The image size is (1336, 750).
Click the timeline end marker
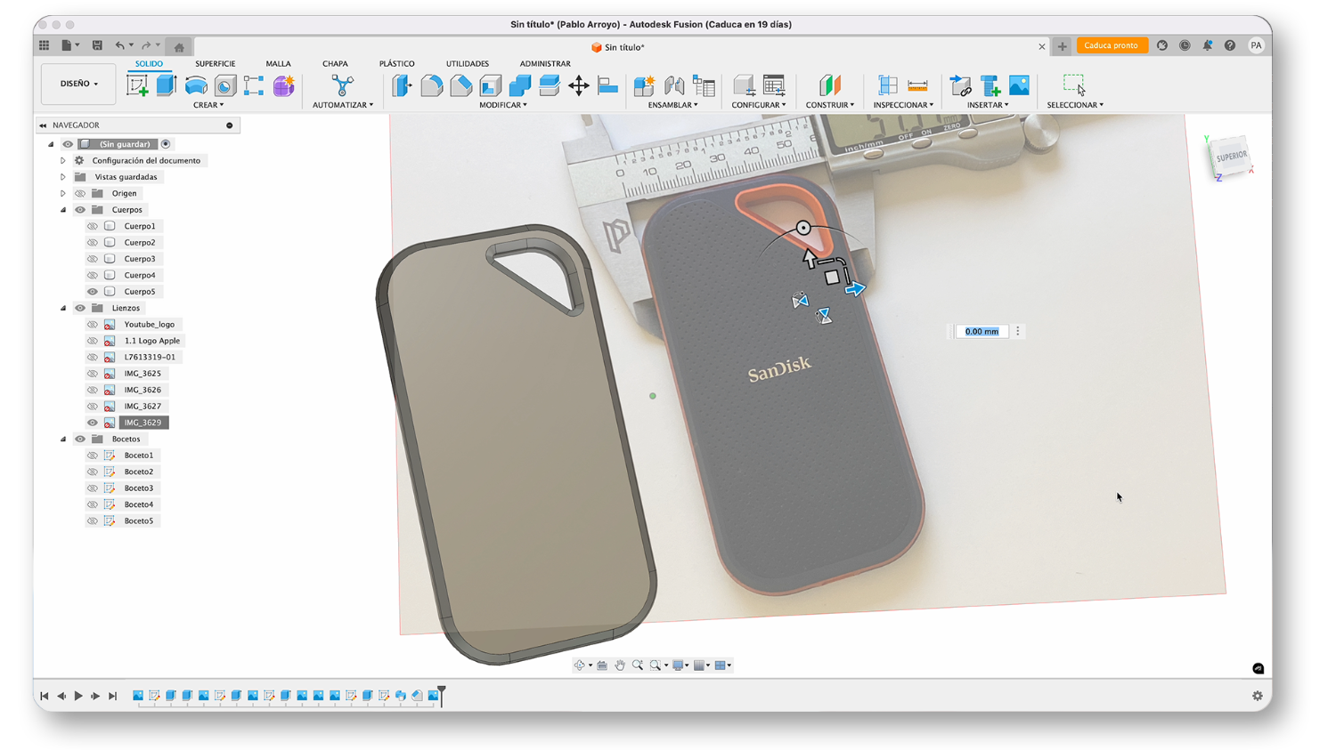pos(442,696)
